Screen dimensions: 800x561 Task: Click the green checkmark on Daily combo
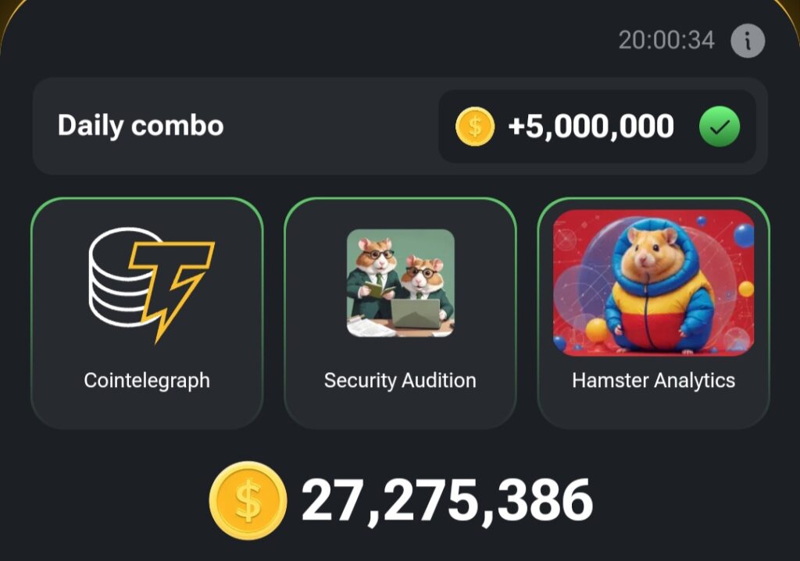pos(720,126)
